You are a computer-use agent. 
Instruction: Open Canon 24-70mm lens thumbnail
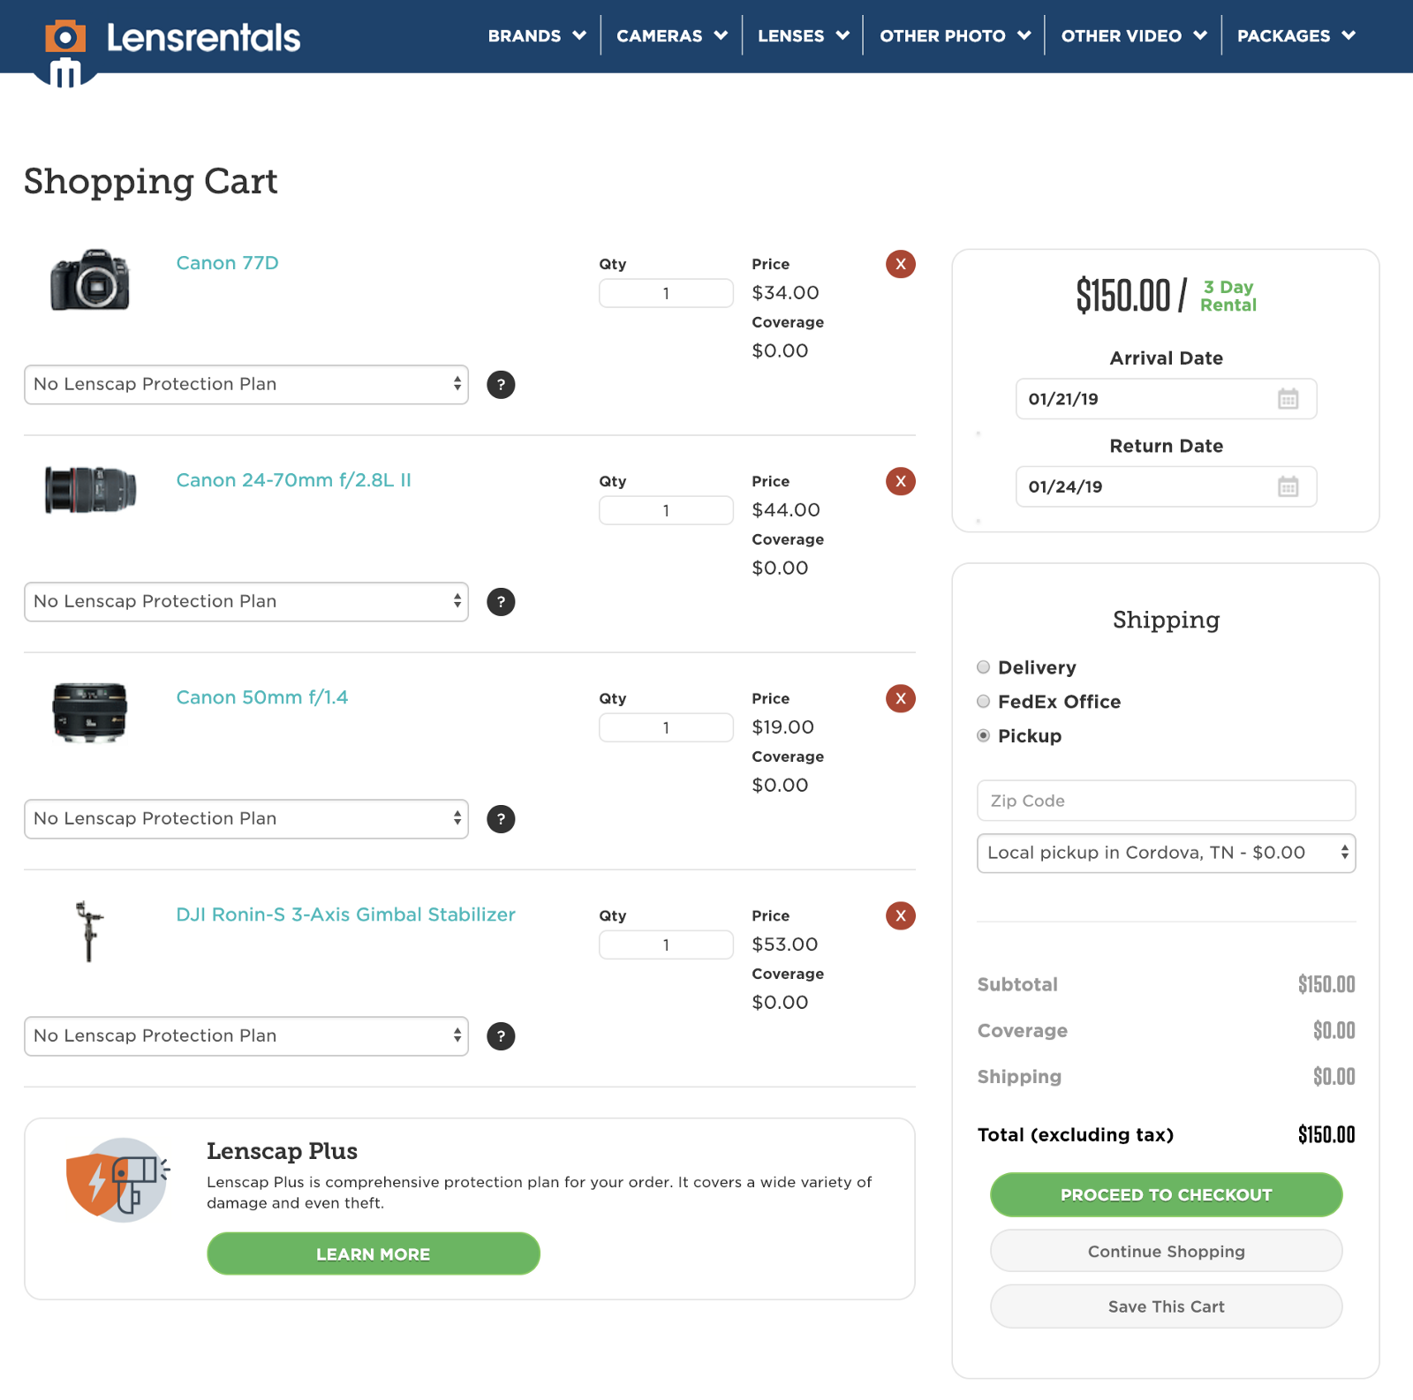[90, 490]
